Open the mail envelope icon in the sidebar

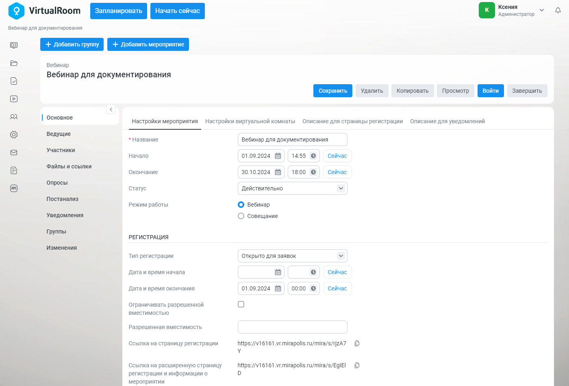pos(14,153)
